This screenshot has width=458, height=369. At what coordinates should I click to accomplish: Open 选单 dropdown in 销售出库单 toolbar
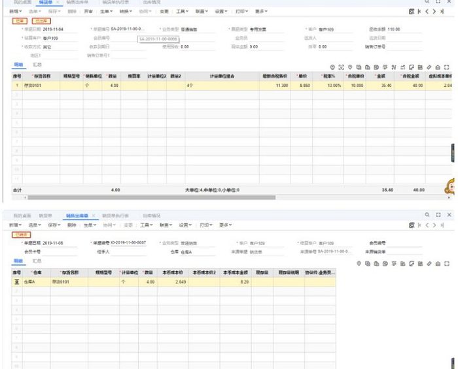[x=35, y=225]
